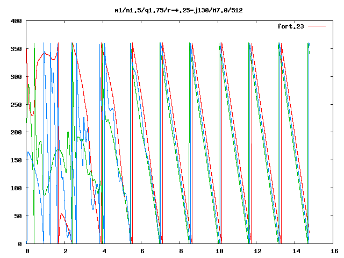Click the y-axis label 400

tap(16, 21)
